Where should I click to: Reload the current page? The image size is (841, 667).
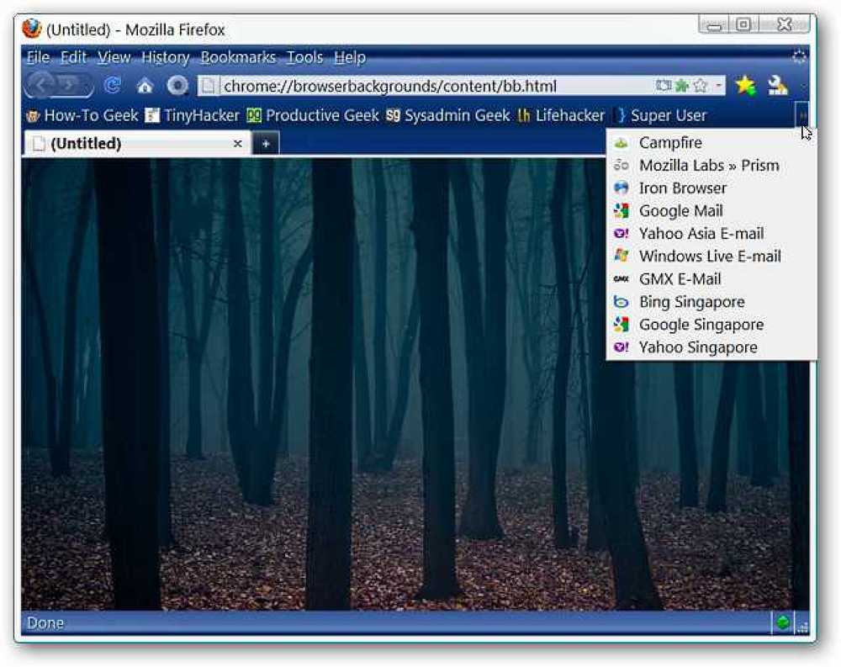112,85
